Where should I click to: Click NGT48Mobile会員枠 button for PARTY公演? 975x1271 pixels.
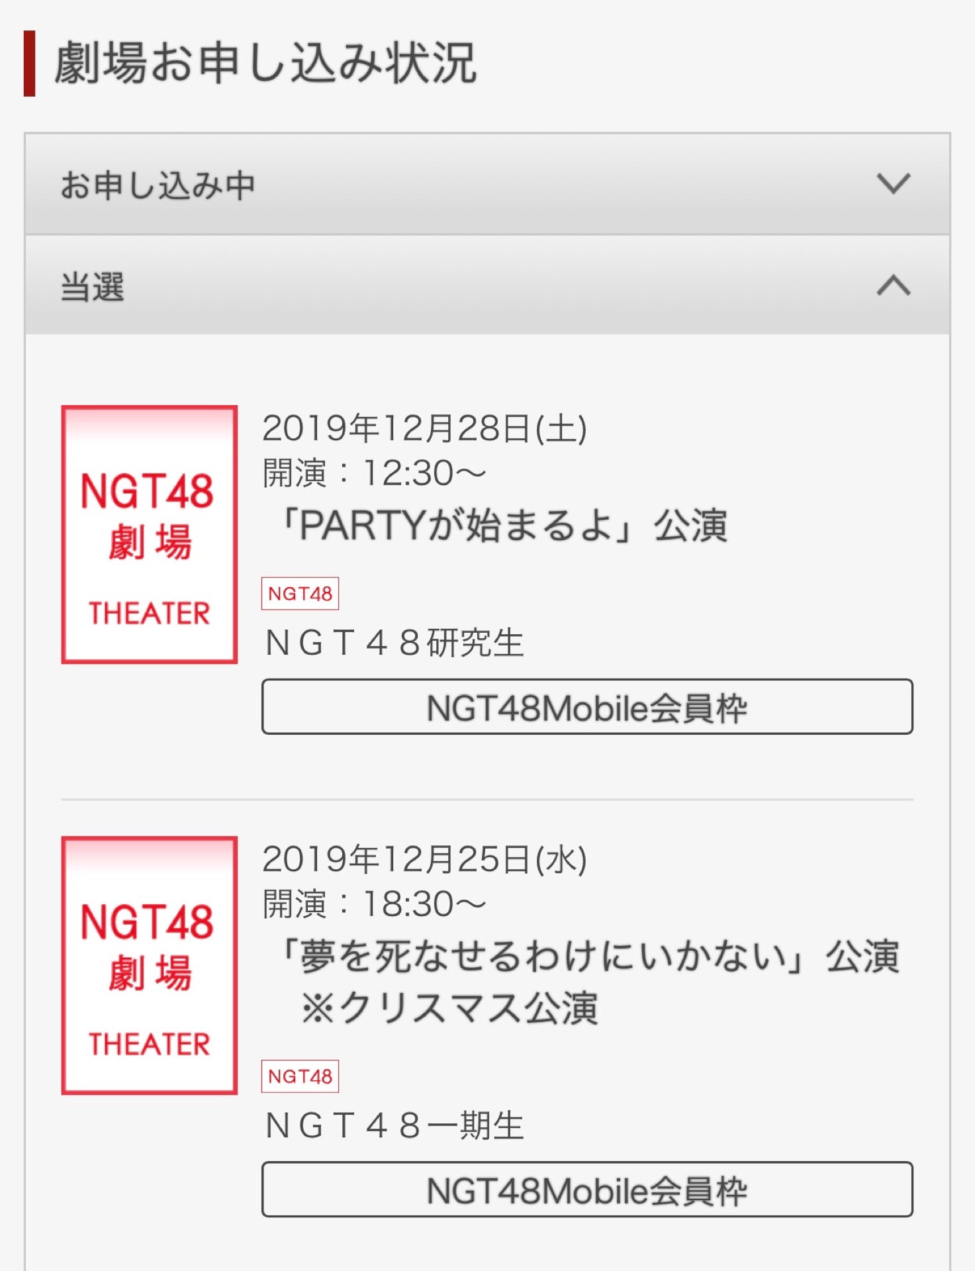click(x=587, y=706)
